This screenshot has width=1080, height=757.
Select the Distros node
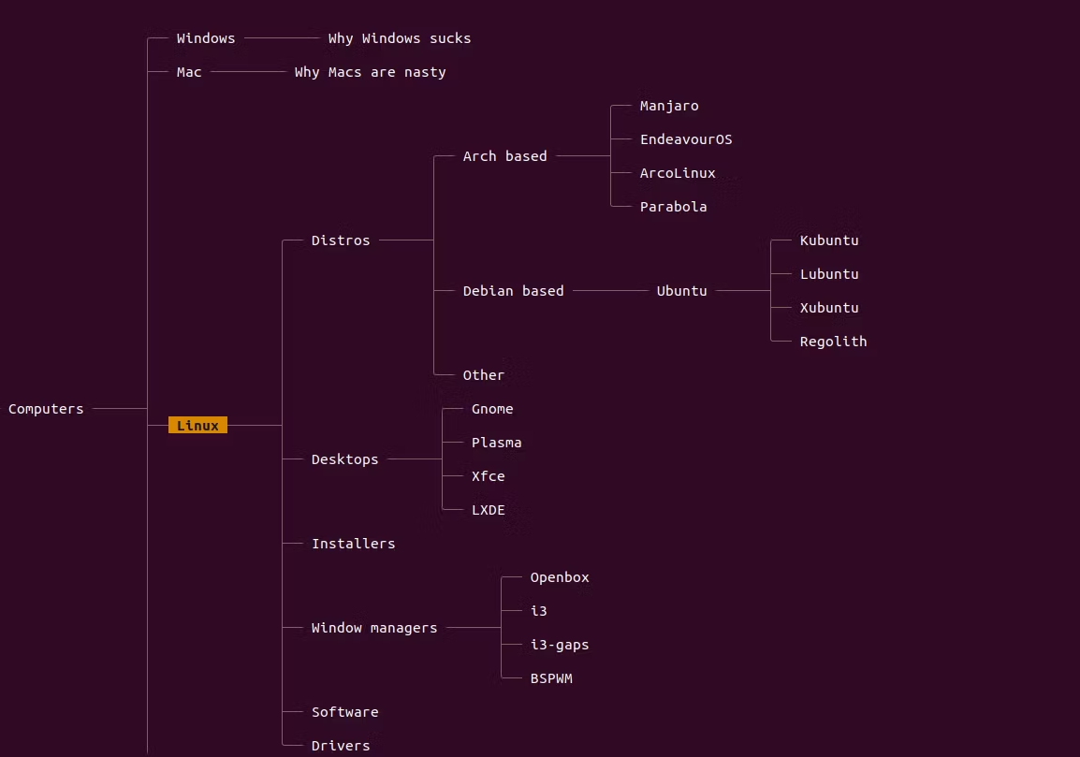(x=341, y=240)
